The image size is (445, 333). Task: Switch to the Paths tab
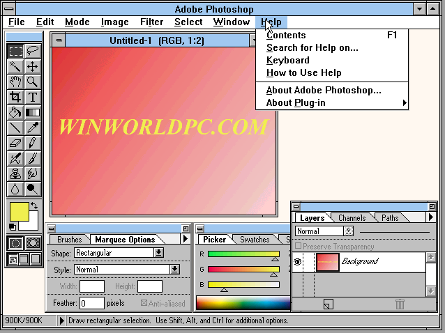click(390, 217)
